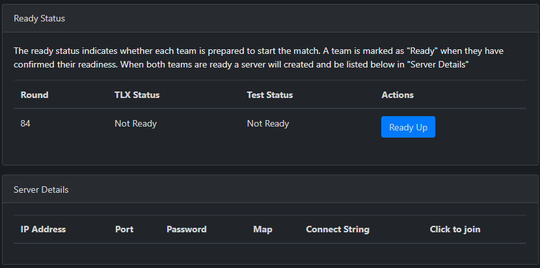540x268 pixels.
Task: Click the Actions column header
Action: coord(398,95)
